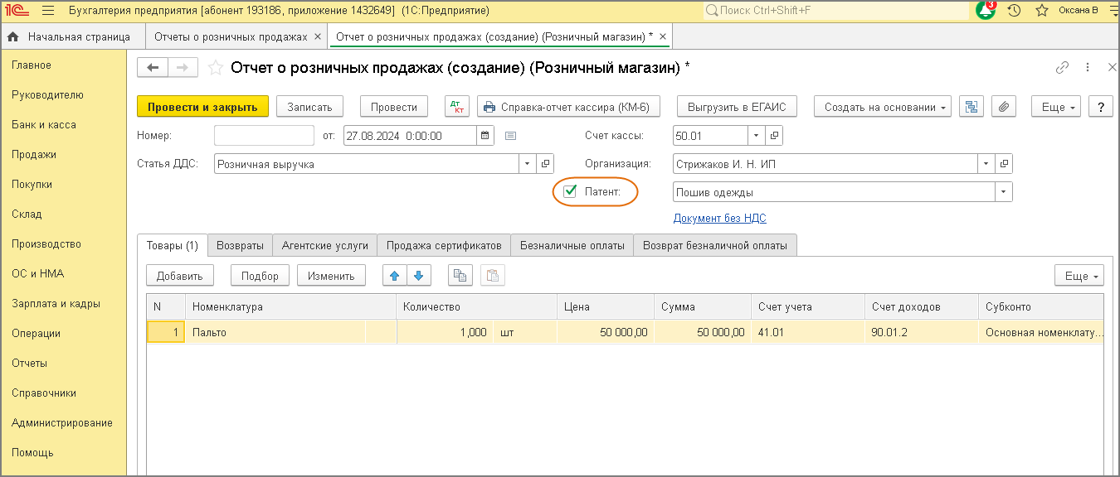Click the Записать button
The height and width of the screenshot is (477, 1120).
pyautogui.click(x=309, y=107)
